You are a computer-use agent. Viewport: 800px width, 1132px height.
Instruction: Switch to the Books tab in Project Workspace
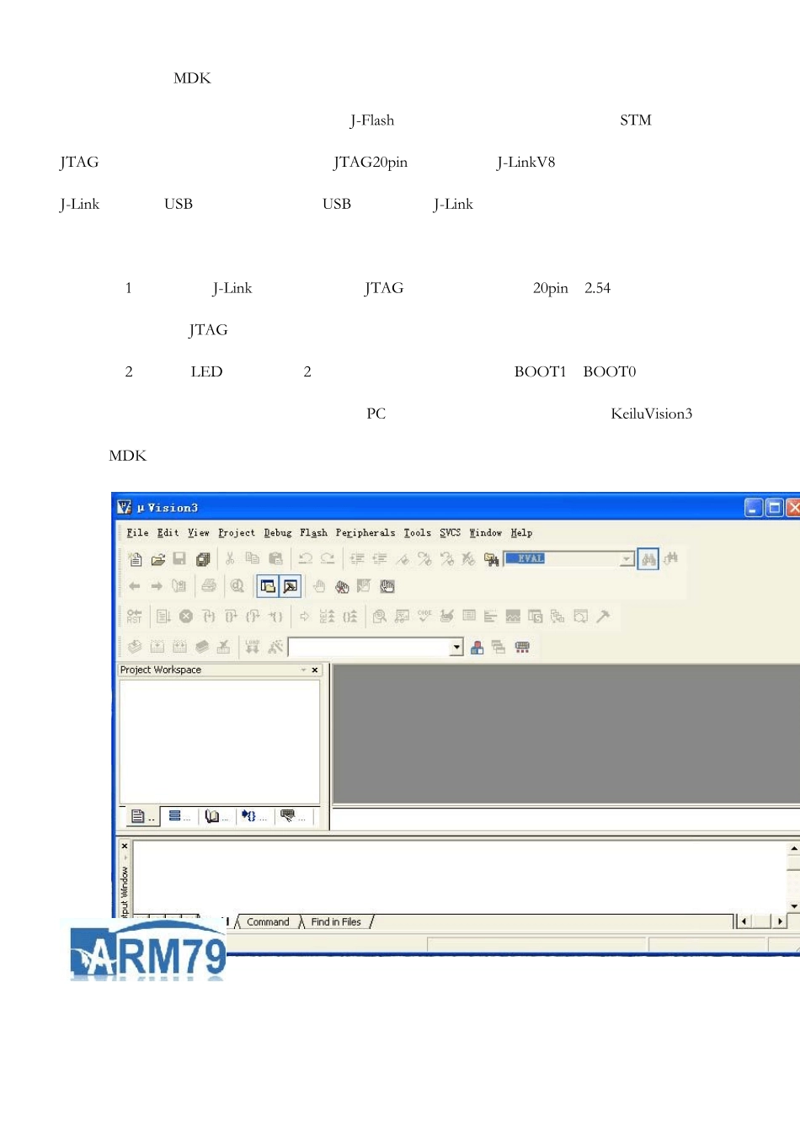(x=216, y=816)
